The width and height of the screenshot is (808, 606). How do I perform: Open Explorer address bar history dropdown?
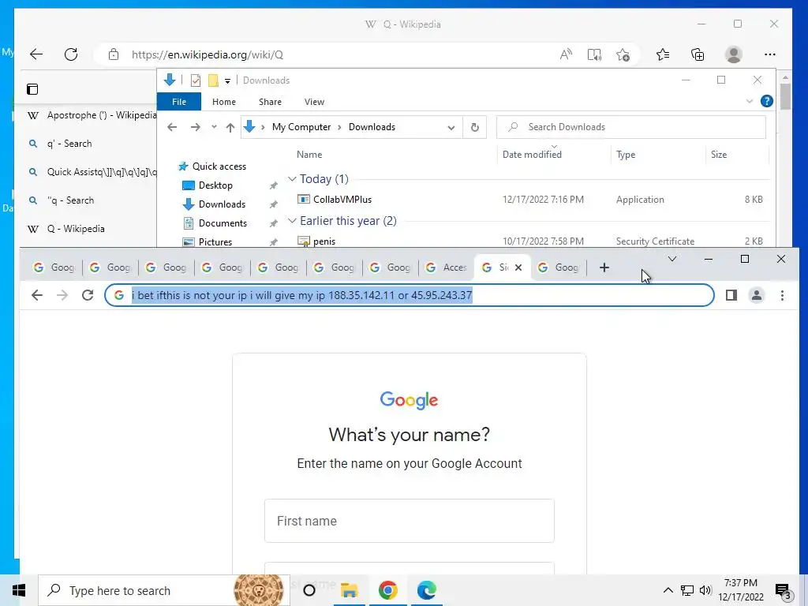click(x=451, y=127)
